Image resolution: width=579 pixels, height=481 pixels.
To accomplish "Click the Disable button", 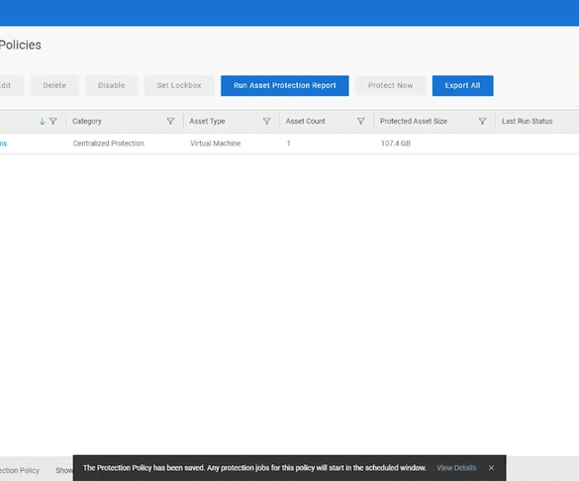I will tap(112, 86).
